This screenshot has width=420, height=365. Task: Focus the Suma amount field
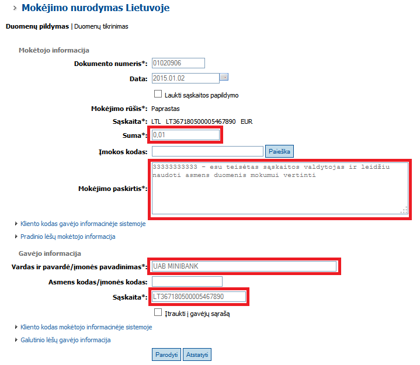click(186, 135)
